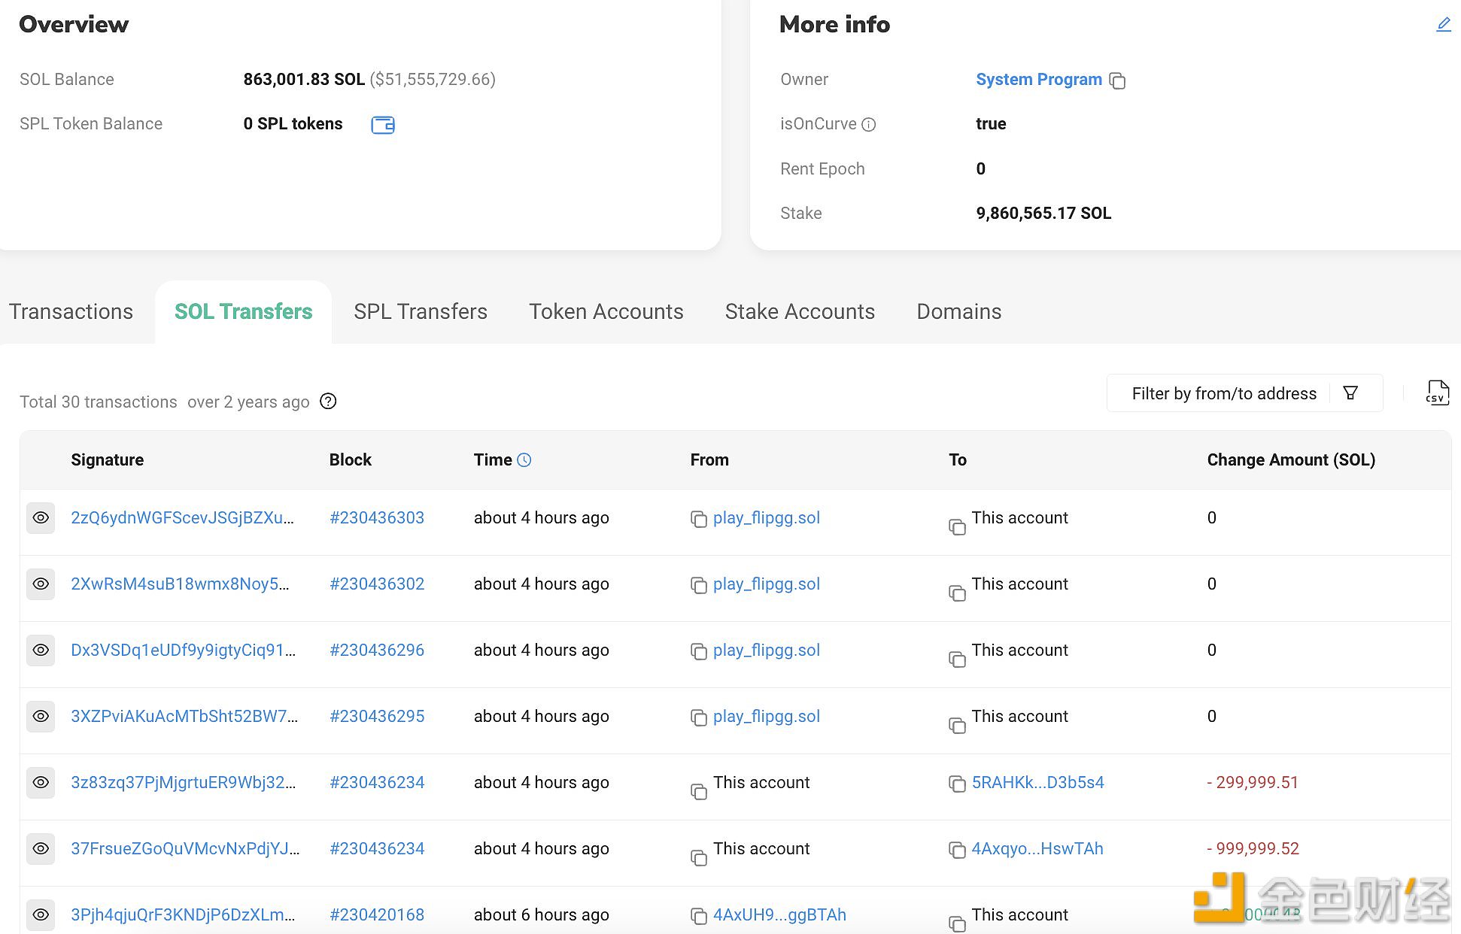The height and width of the screenshot is (934, 1461).
Task: Click the 863,001.83 SOL balance value
Action: click(304, 80)
